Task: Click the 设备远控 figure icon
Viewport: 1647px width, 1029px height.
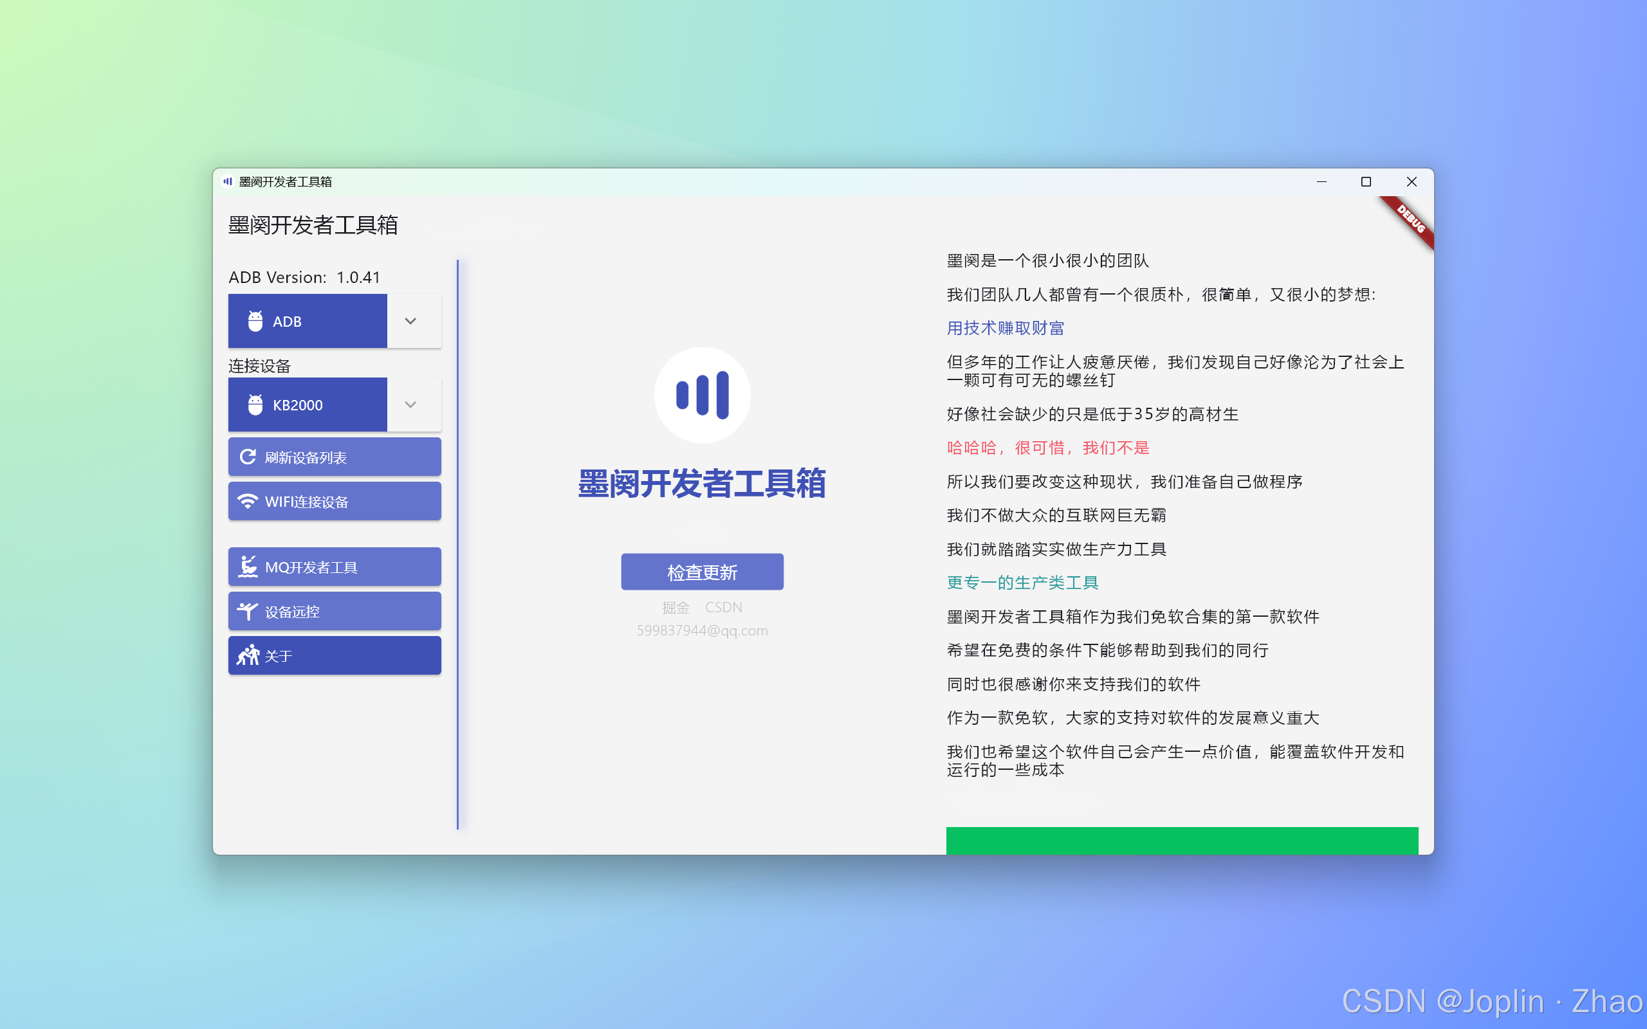Action: coord(248,611)
